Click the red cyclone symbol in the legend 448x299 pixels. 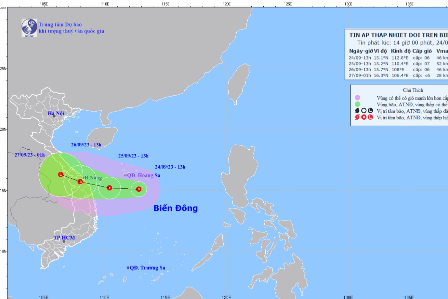click(357, 117)
